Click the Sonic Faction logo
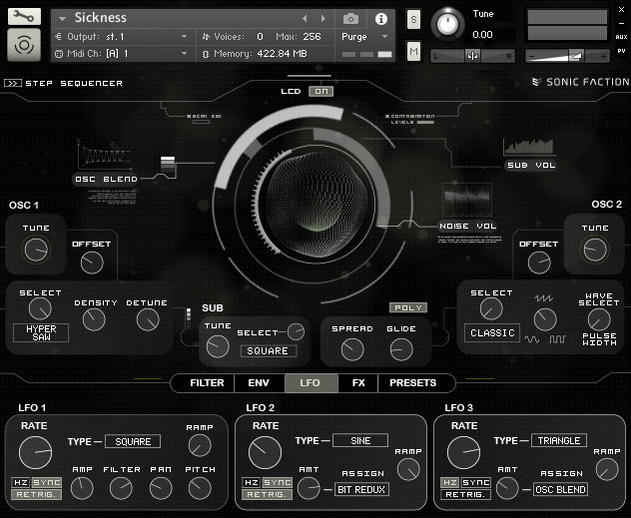The height and width of the screenshot is (518, 631). pyautogui.click(x=580, y=82)
